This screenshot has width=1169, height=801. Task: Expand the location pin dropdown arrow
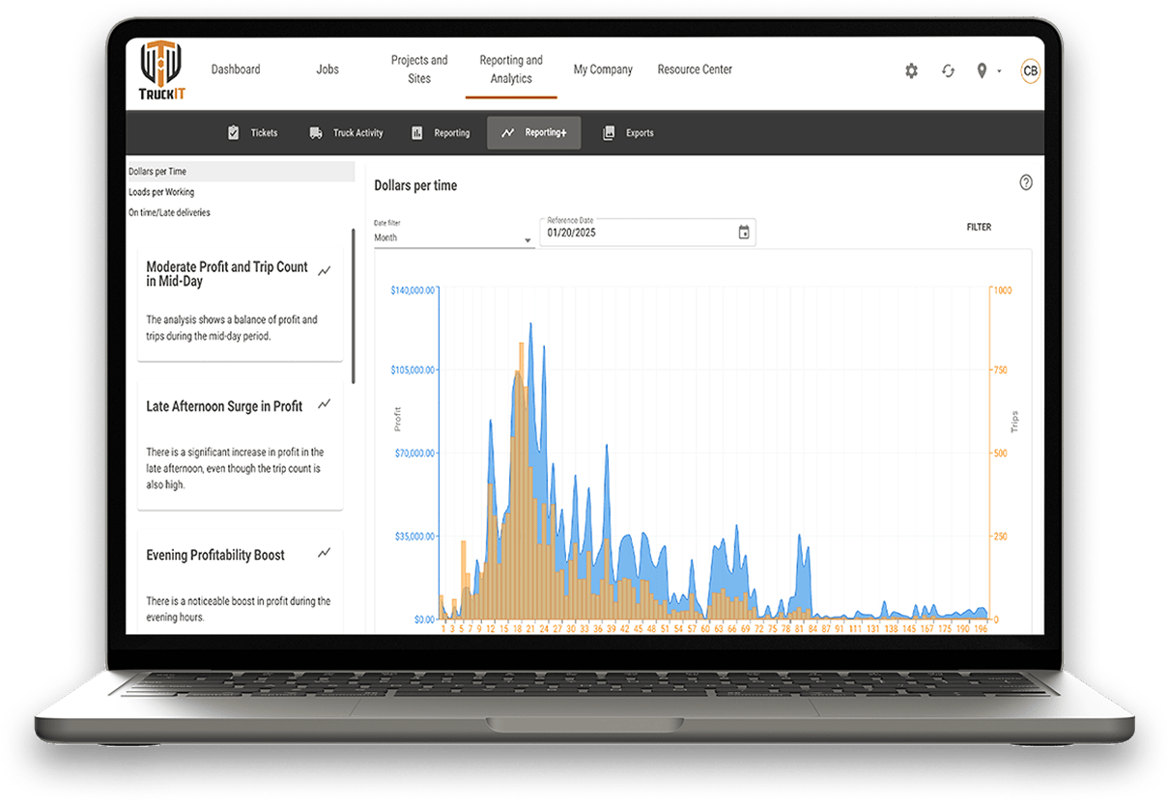[x=999, y=71]
